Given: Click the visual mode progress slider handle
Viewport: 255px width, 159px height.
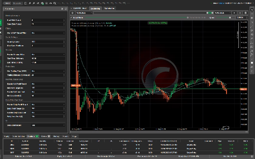Looking at the screenshot, I should point(188,17).
